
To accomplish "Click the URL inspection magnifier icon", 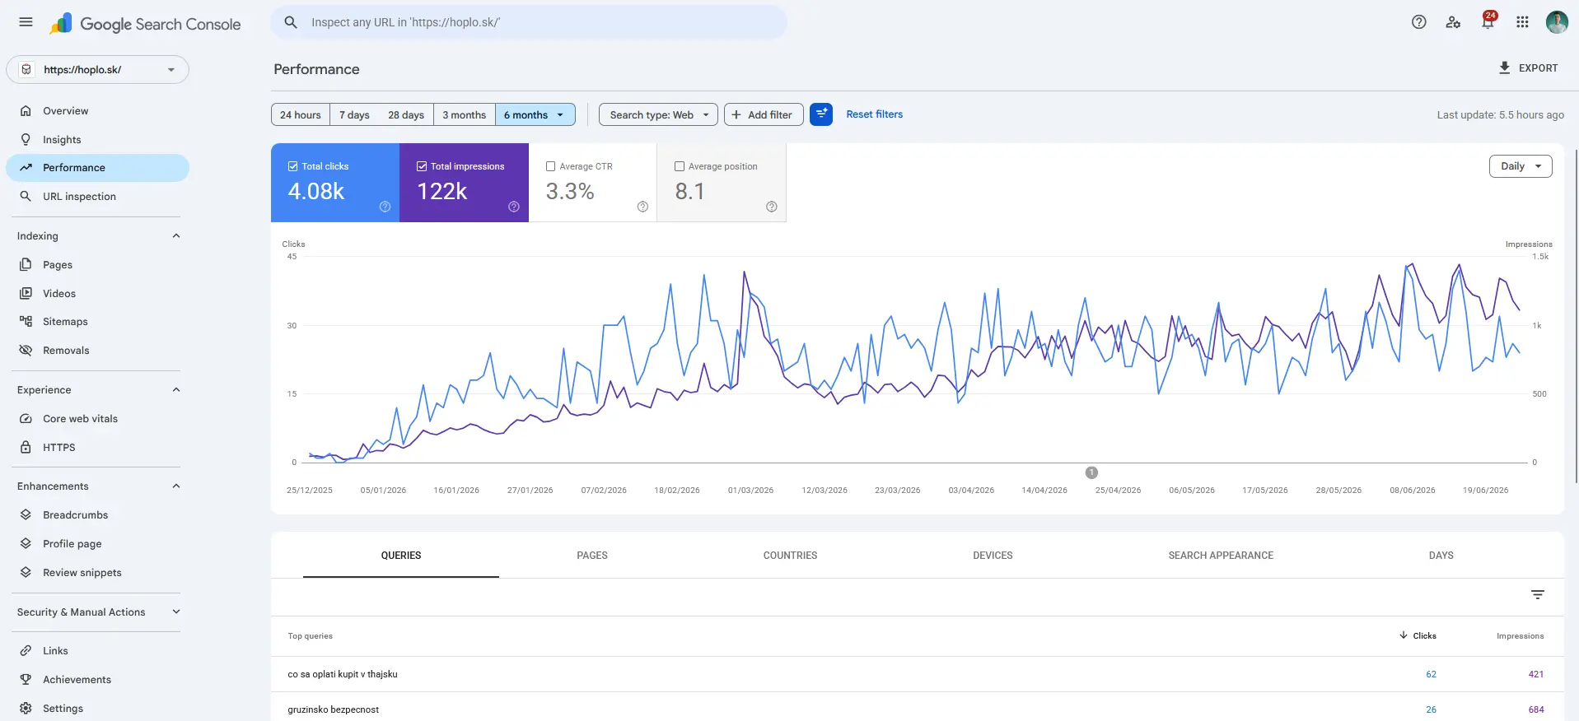I will [x=26, y=196].
